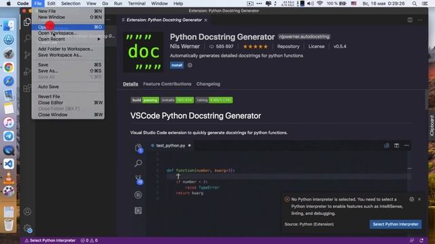Split the editor right

point(410,20)
